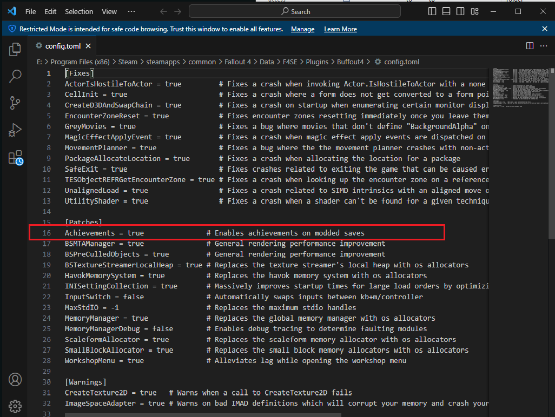Open the Search view in activity bar

(15, 76)
